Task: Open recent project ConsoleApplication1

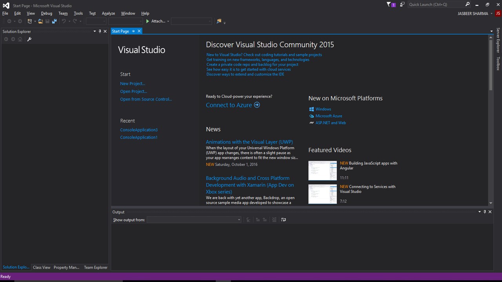Action: click(139, 137)
